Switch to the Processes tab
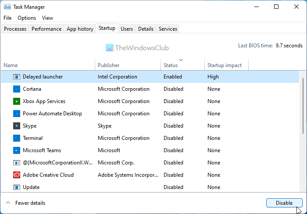The width and height of the screenshot is (307, 214). pos(15,29)
